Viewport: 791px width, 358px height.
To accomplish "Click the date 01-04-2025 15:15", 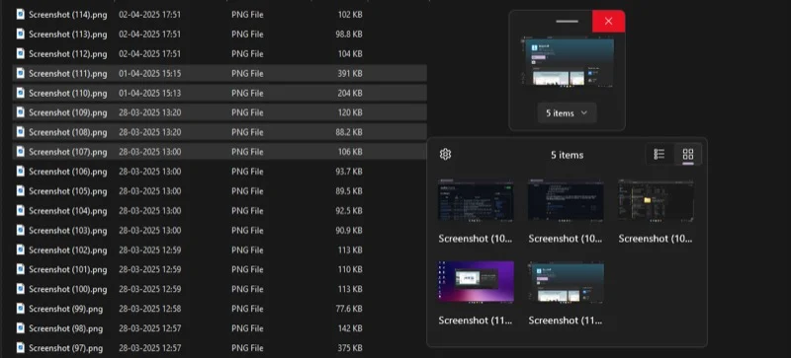I will [x=150, y=74].
